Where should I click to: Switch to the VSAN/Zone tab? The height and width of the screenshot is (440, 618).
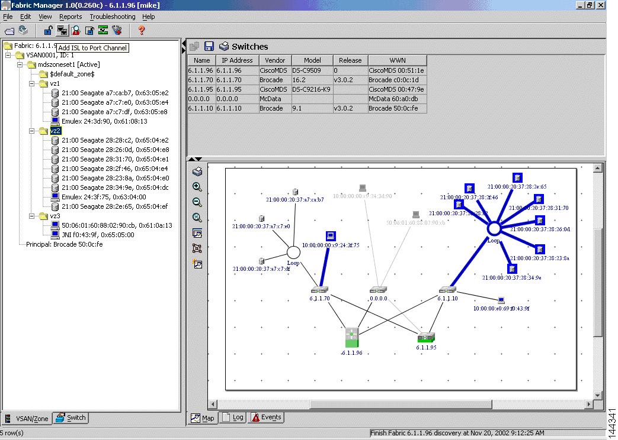point(27,418)
